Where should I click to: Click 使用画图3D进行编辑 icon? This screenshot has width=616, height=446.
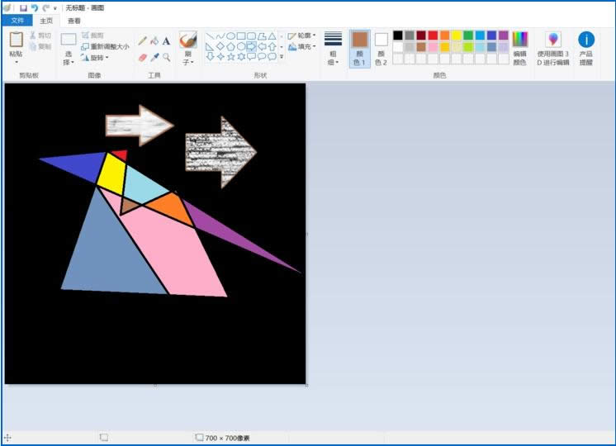click(553, 46)
